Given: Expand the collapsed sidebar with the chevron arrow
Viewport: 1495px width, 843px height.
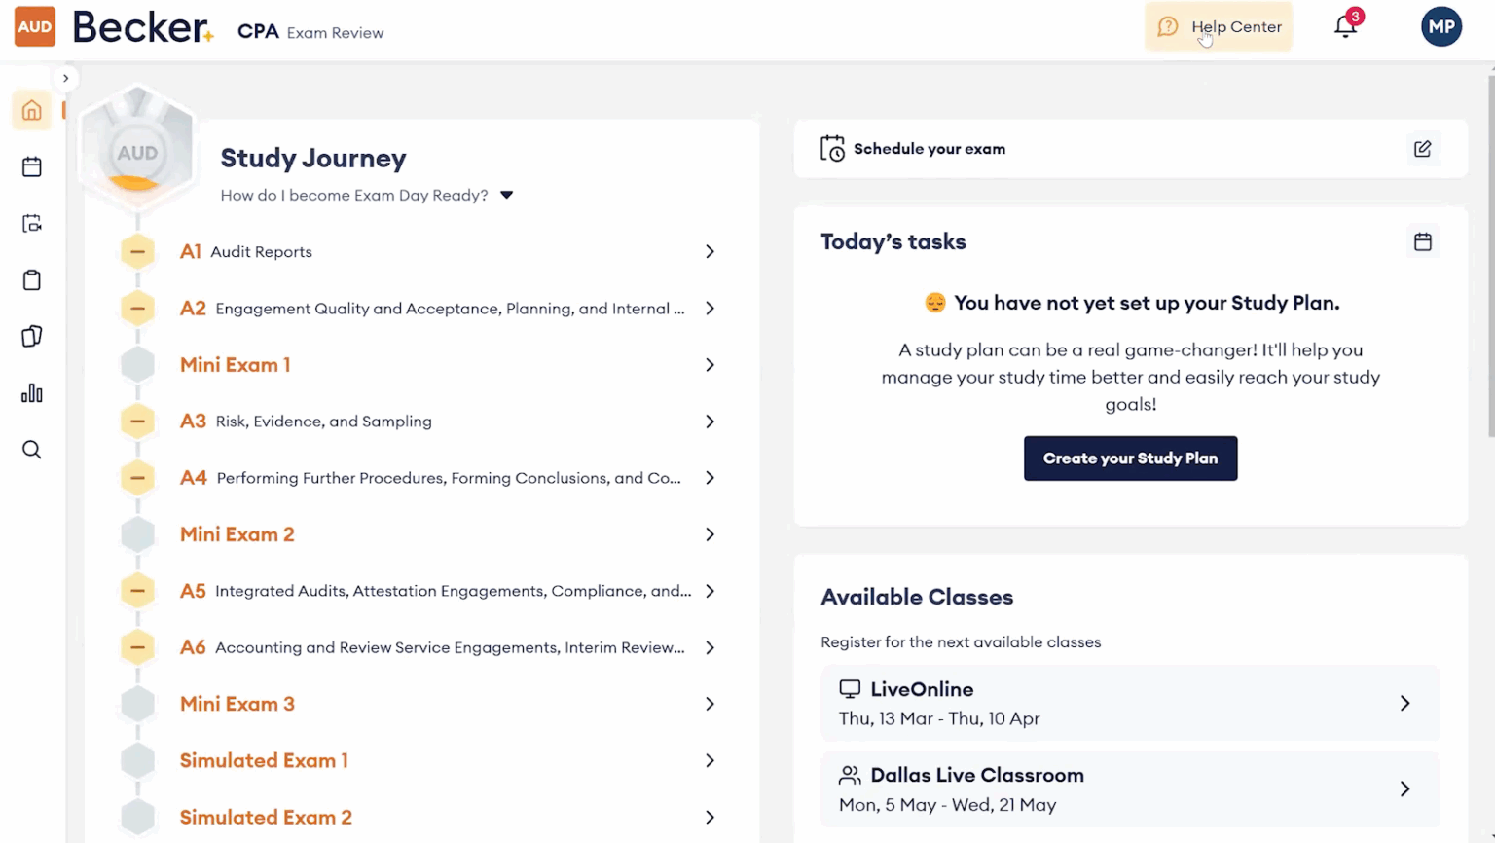Looking at the screenshot, I should (66, 77).
